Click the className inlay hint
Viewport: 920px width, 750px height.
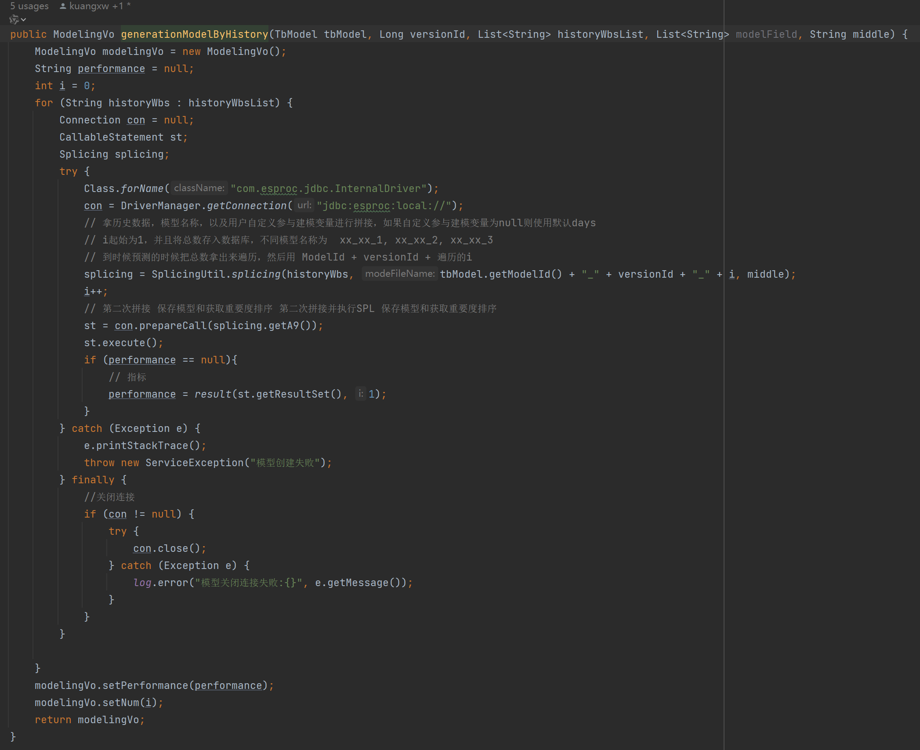[199, 188]
